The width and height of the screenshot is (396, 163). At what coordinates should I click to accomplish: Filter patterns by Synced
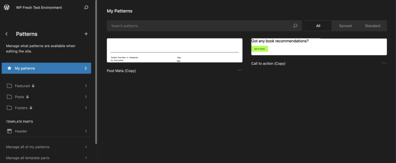[x=345, y=26]
